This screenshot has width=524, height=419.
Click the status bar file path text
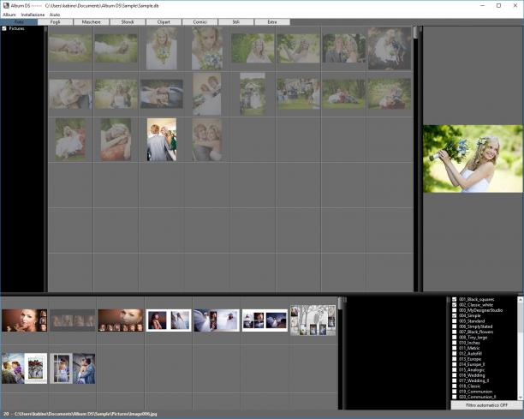coord(86,414)
